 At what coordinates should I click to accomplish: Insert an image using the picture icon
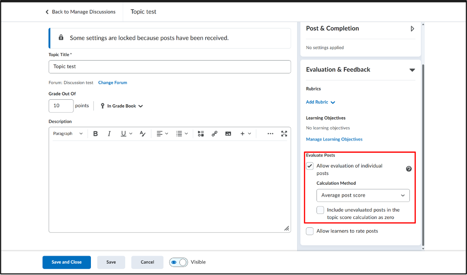[x=228, y=134]
